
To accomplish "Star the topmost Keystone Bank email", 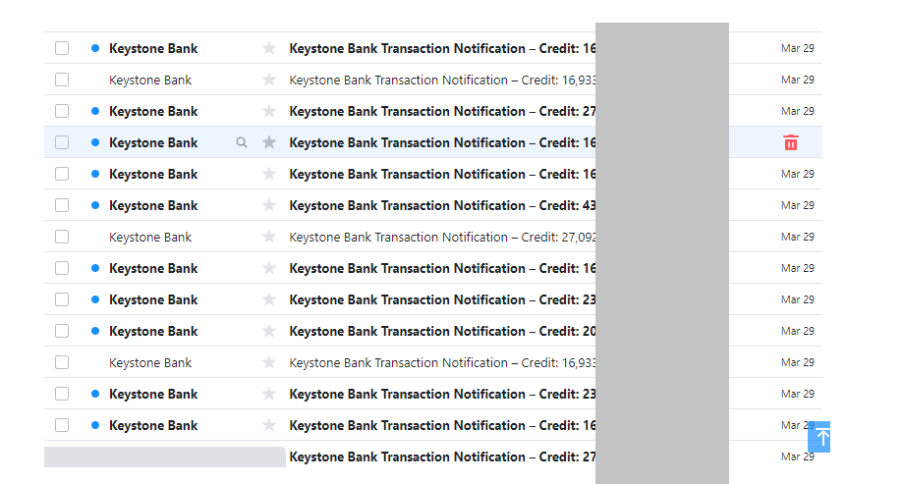I will pos(269,49).
